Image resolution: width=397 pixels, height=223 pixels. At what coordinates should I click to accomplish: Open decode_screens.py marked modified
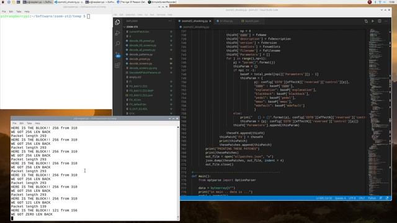(141, 63)
